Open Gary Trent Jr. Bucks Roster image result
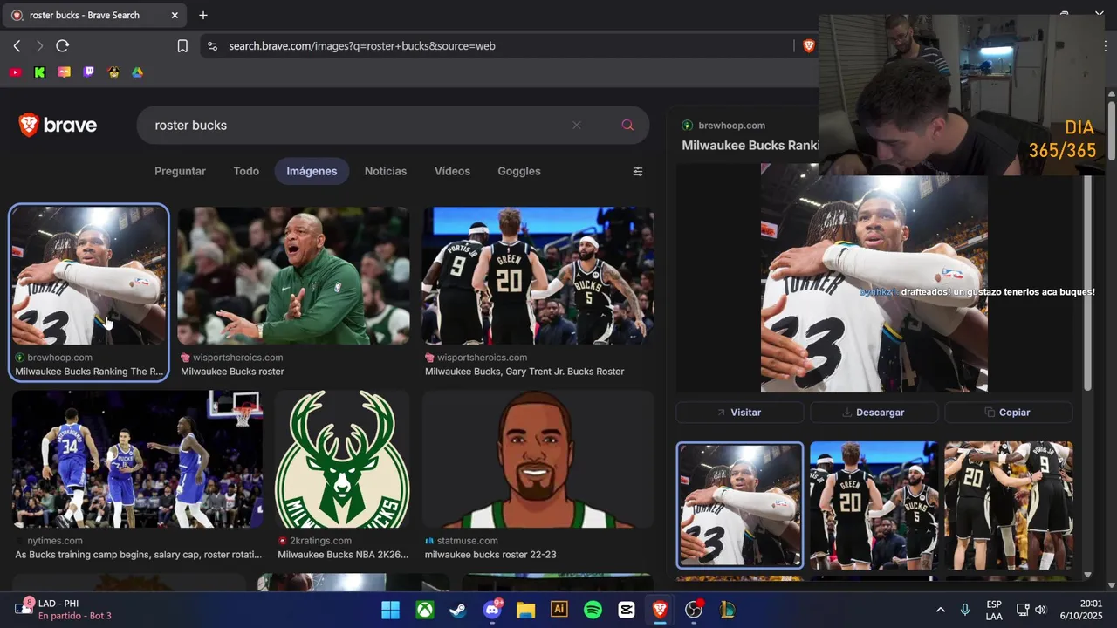 click(x=538, y=276)
